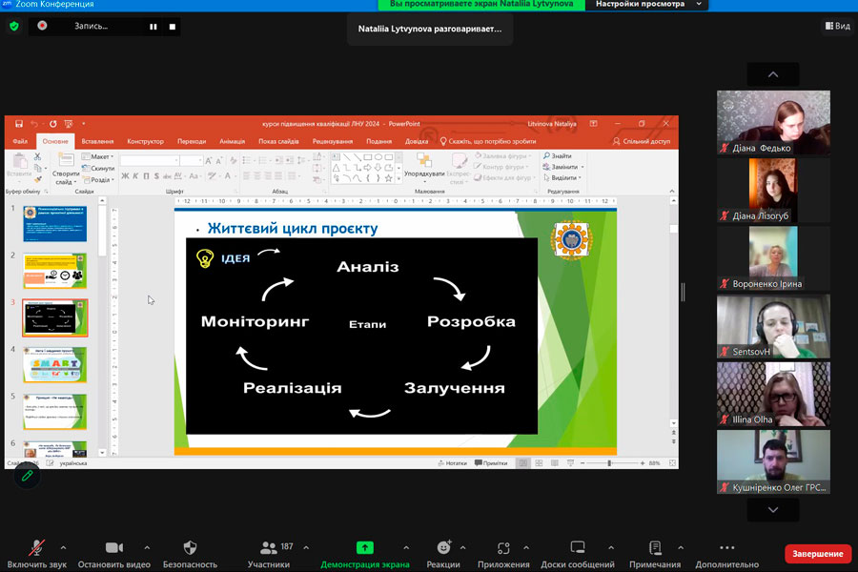
Task: Click the green Демонстрация экрана share icon
Action: pyautogui.click(x=365, y=548)
